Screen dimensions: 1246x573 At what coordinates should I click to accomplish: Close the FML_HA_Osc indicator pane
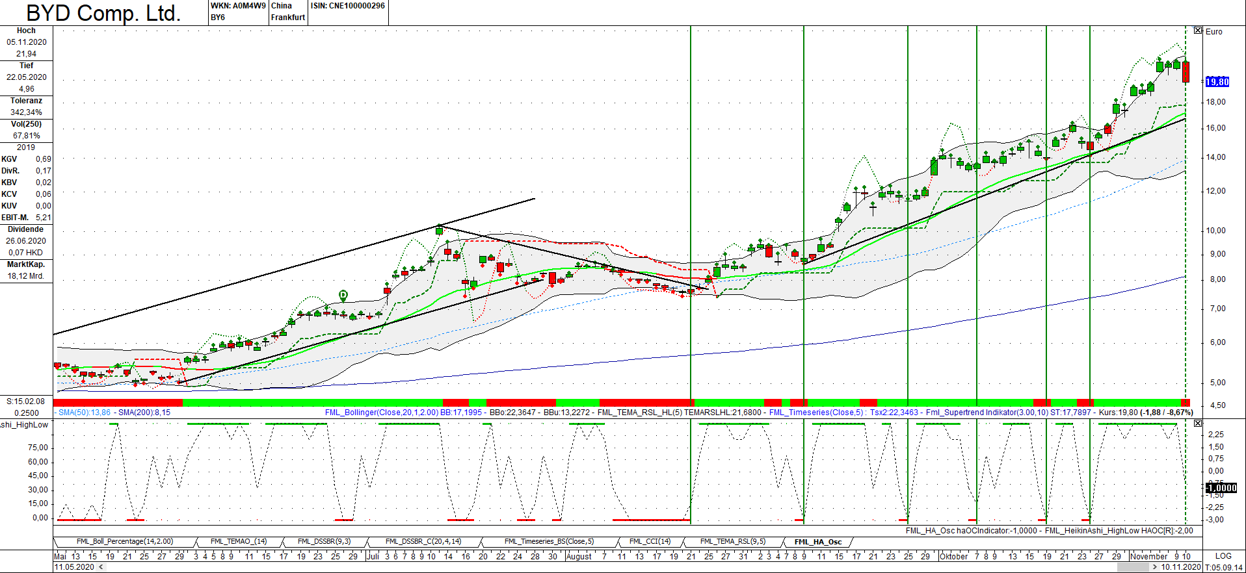pos(1198,424)
